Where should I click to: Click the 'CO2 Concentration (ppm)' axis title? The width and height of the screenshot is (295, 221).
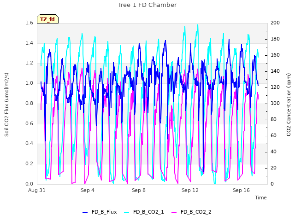pos(289,105)
